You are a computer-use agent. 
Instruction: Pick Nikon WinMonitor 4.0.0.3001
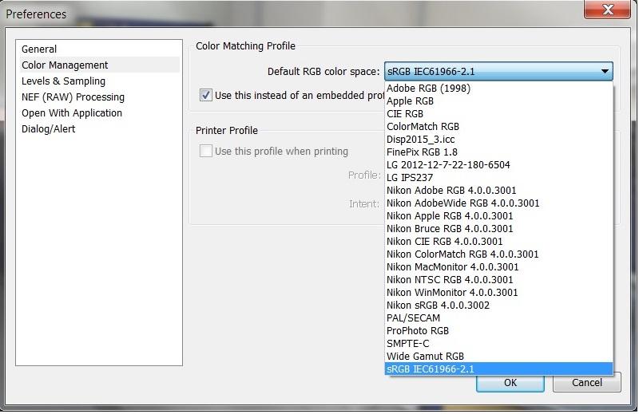(x=498, y=292)
